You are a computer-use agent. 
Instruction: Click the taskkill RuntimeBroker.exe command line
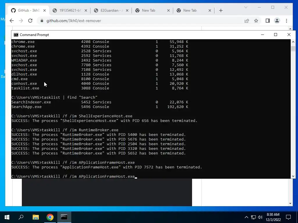tap(65, 130)
